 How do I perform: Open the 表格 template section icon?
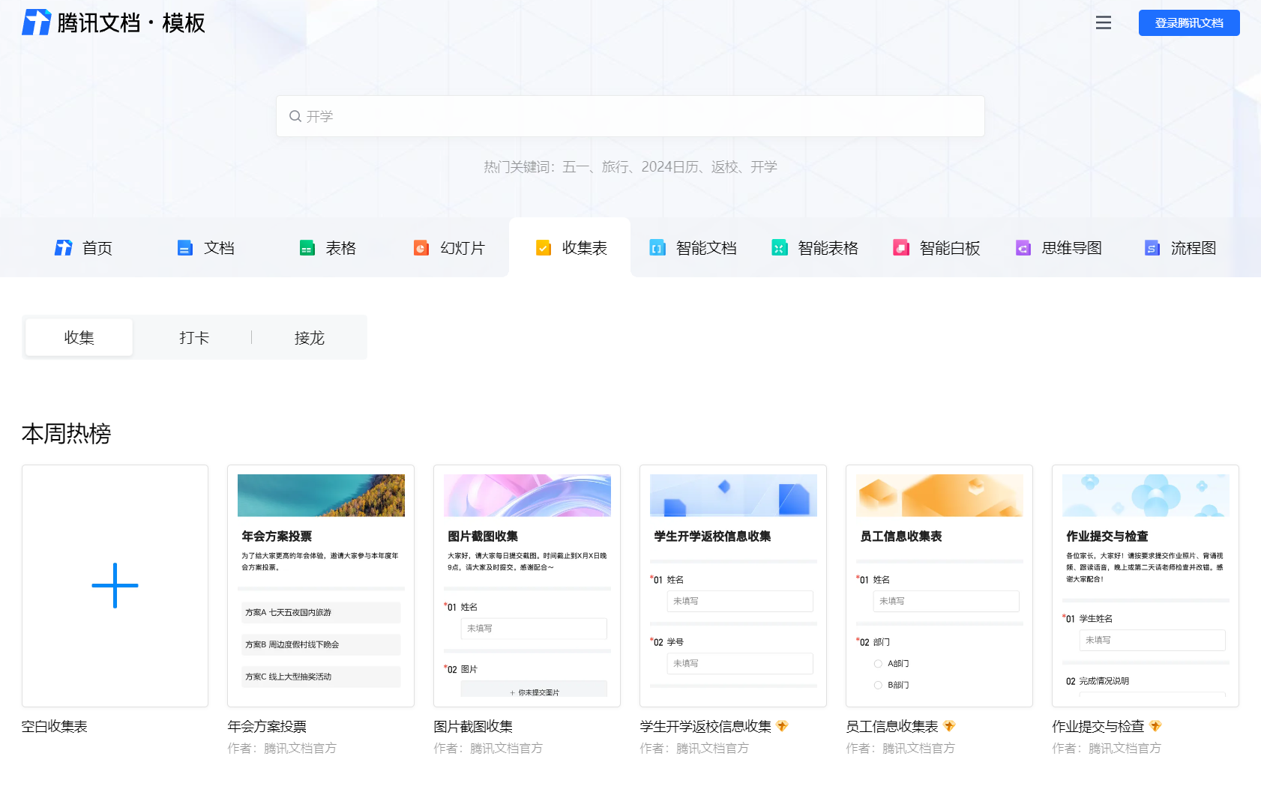[307, 247]
